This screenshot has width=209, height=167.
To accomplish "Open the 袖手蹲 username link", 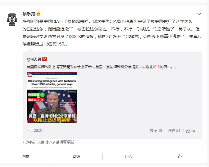I will 29,14.
